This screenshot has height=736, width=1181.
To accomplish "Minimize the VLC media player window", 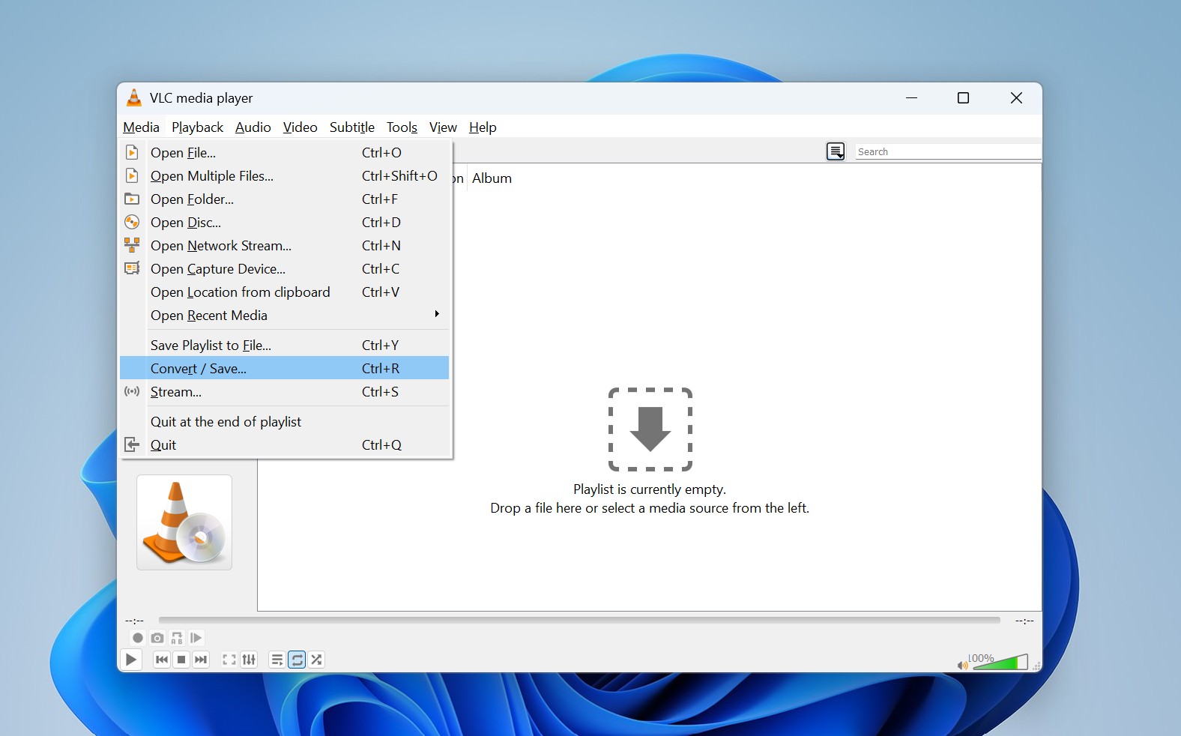I will pyautogui.click(x=912, y=98).
